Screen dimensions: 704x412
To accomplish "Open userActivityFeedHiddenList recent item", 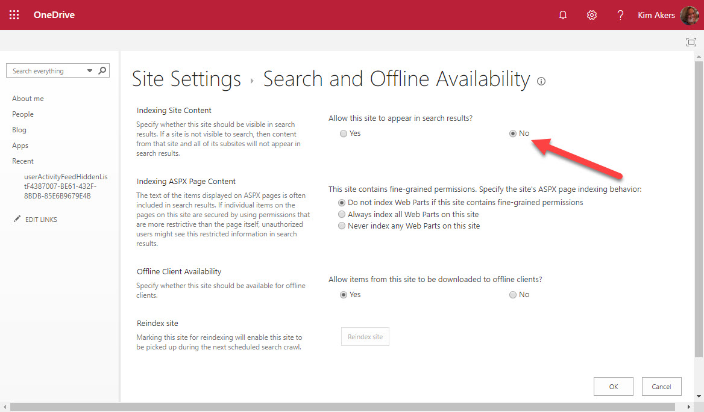I will click(66, 186).
